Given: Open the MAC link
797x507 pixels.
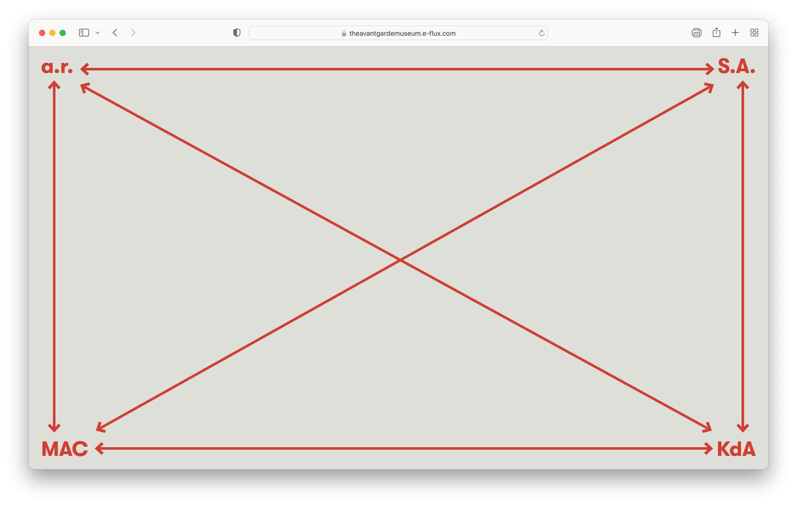Looking at the screenshot, I should coord(65,449).
